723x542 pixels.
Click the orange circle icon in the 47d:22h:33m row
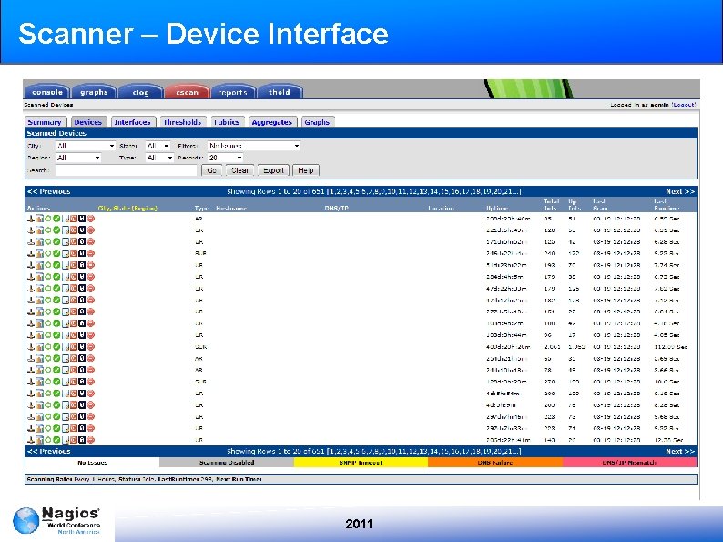(74, 288)
